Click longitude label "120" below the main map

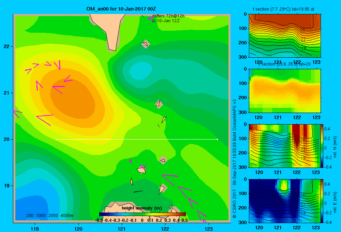78,229
